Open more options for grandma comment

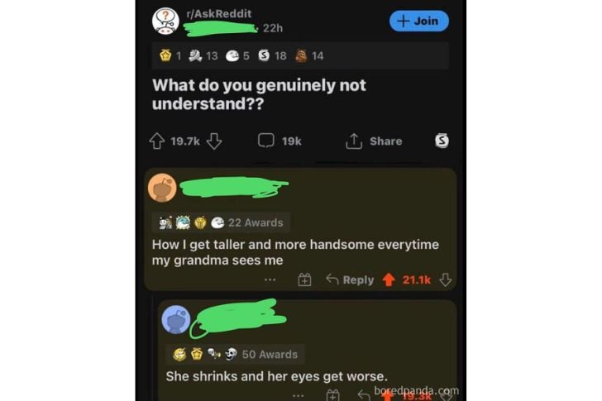click(x=270, y=279)
